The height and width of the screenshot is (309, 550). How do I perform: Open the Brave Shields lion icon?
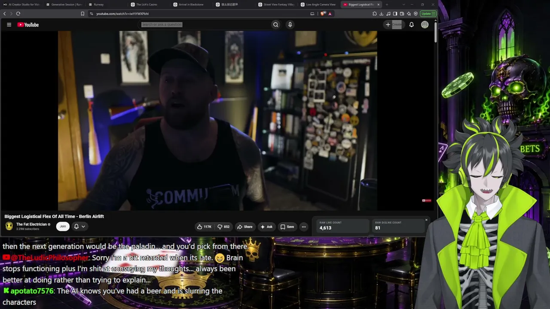click(x=323, y=13)
